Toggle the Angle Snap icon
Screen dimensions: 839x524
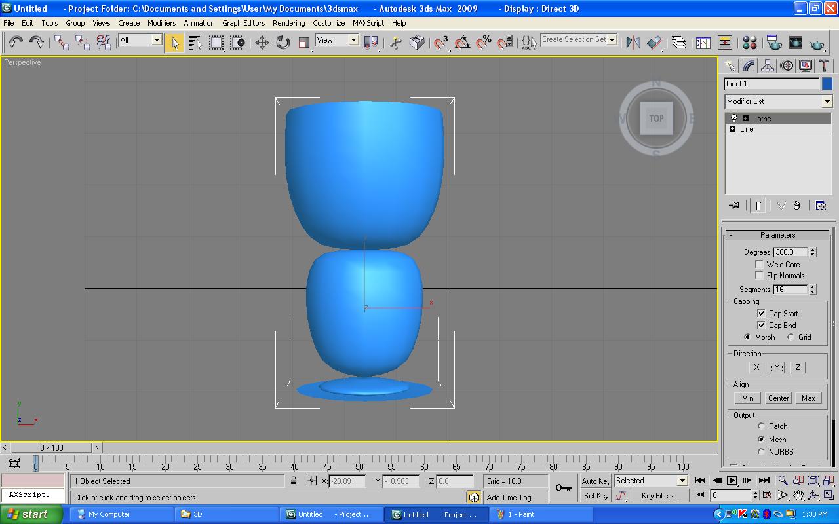point(463,43)
